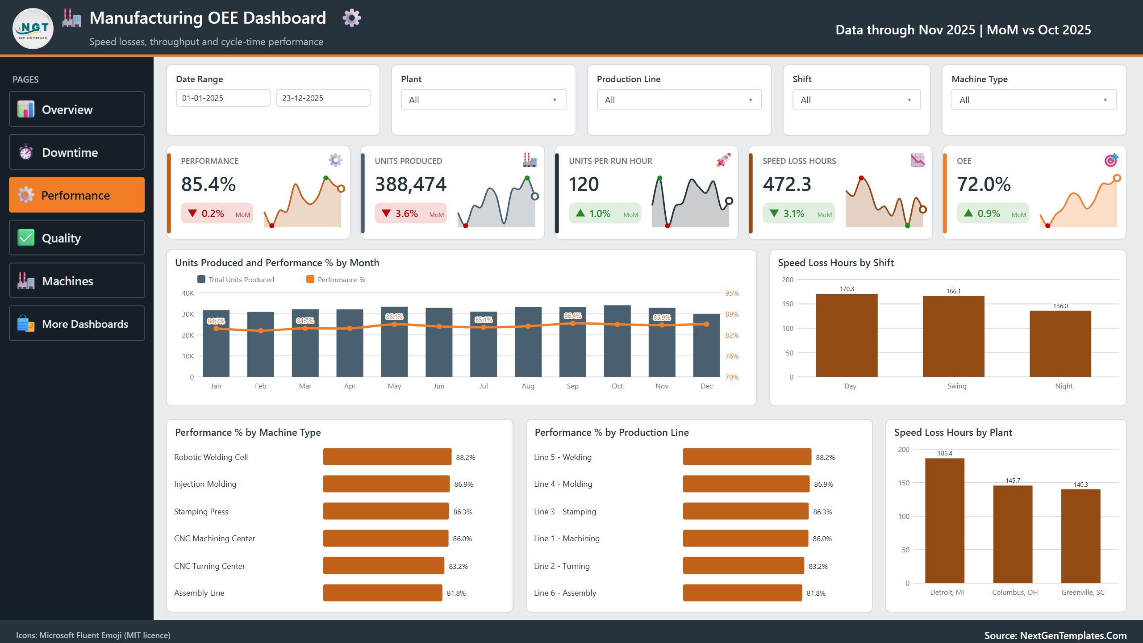The height and width of the screenshot is (643, 1143).
Task: Click the end date field 23-12-2025
Action: [x=323, y=98]
